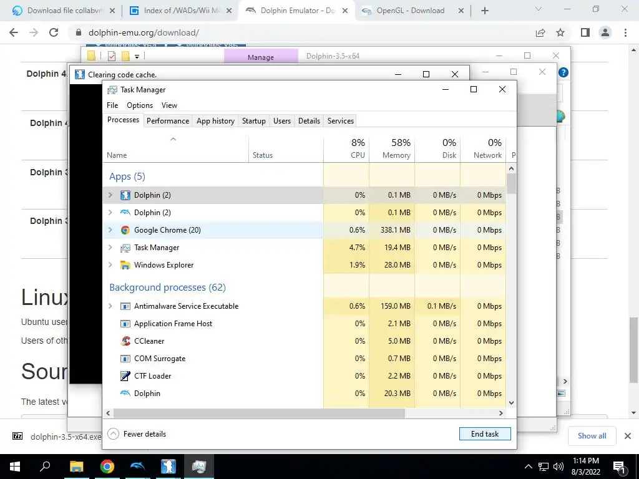Screen dimensions: 639x479
Task: Select the Application Frame Host process icon
Action: pos(125,324)
